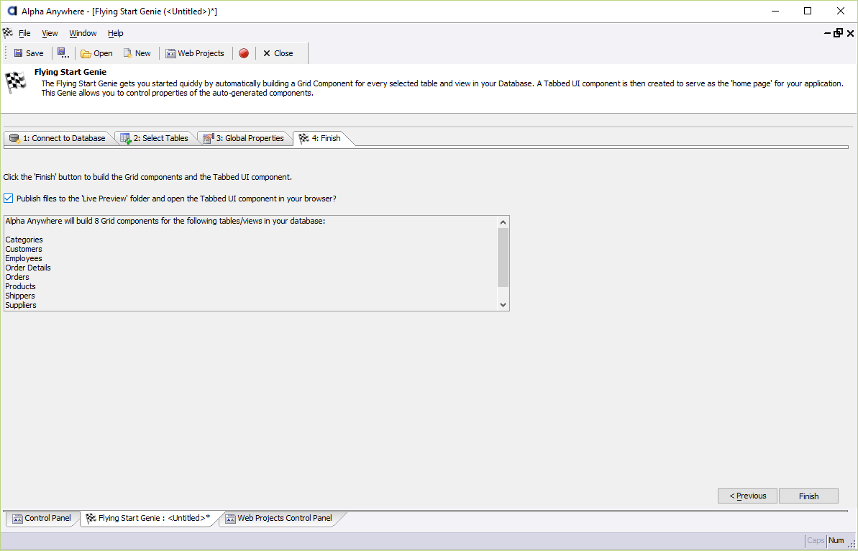Select Flying Start Genie Untitled bottom tab

click(148, 518)
